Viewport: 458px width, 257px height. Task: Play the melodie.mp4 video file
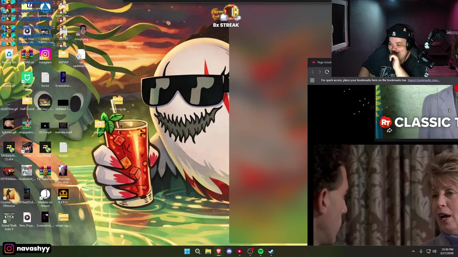click(x=63, y=127)
